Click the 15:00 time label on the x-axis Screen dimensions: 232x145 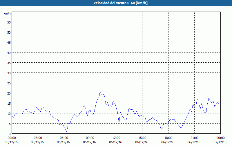142,138
